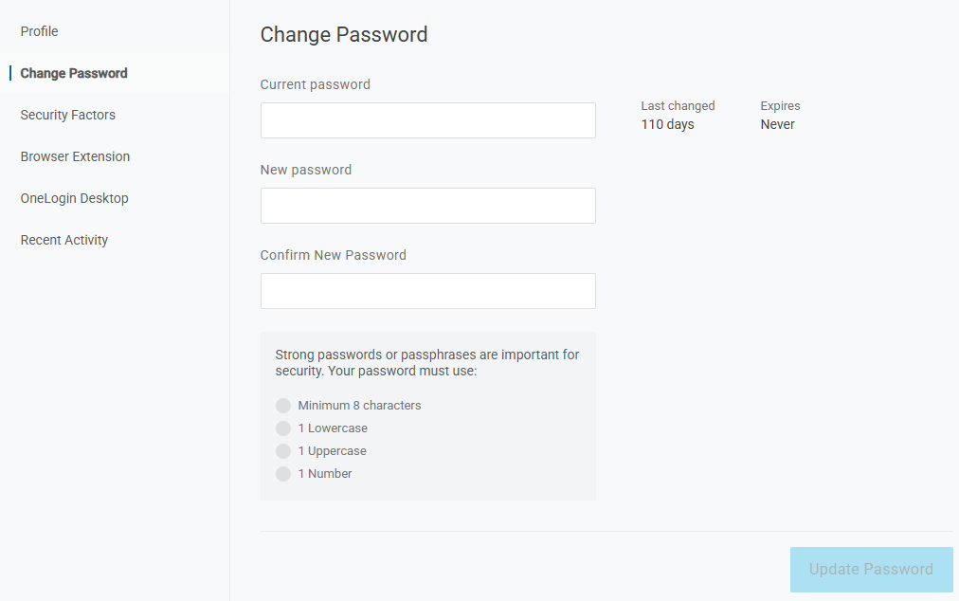Screen dimensions: 959x601
Task: Click the 1 Lowercase requirement circle
Action: point(283,428)
